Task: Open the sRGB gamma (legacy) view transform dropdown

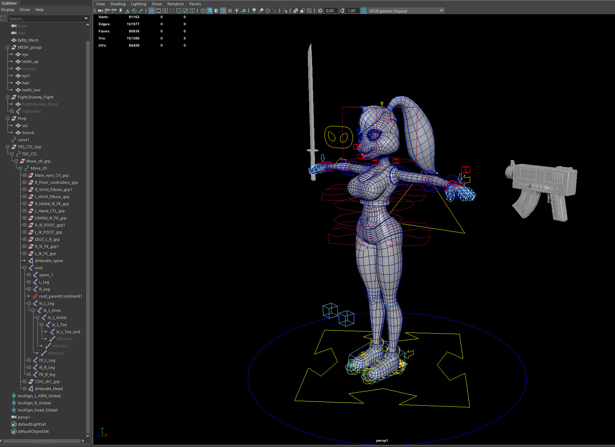Action: tap(441, 11)
